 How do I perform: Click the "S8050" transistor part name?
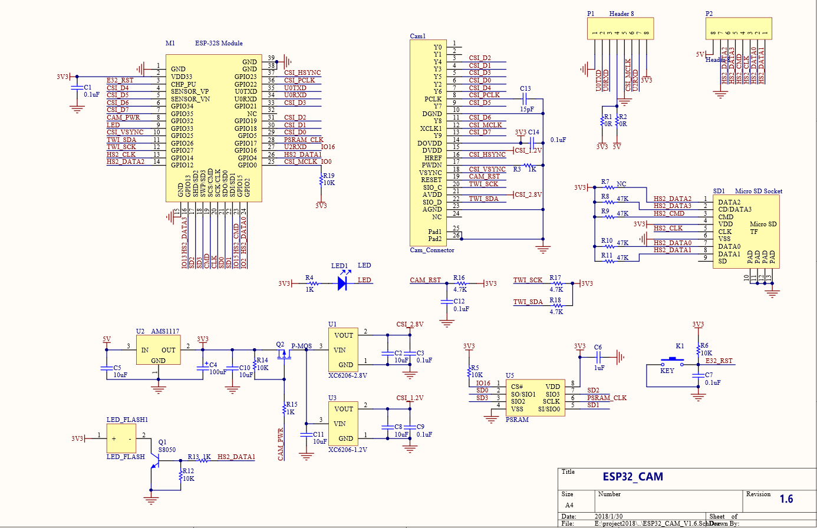[x=167, y=450]
